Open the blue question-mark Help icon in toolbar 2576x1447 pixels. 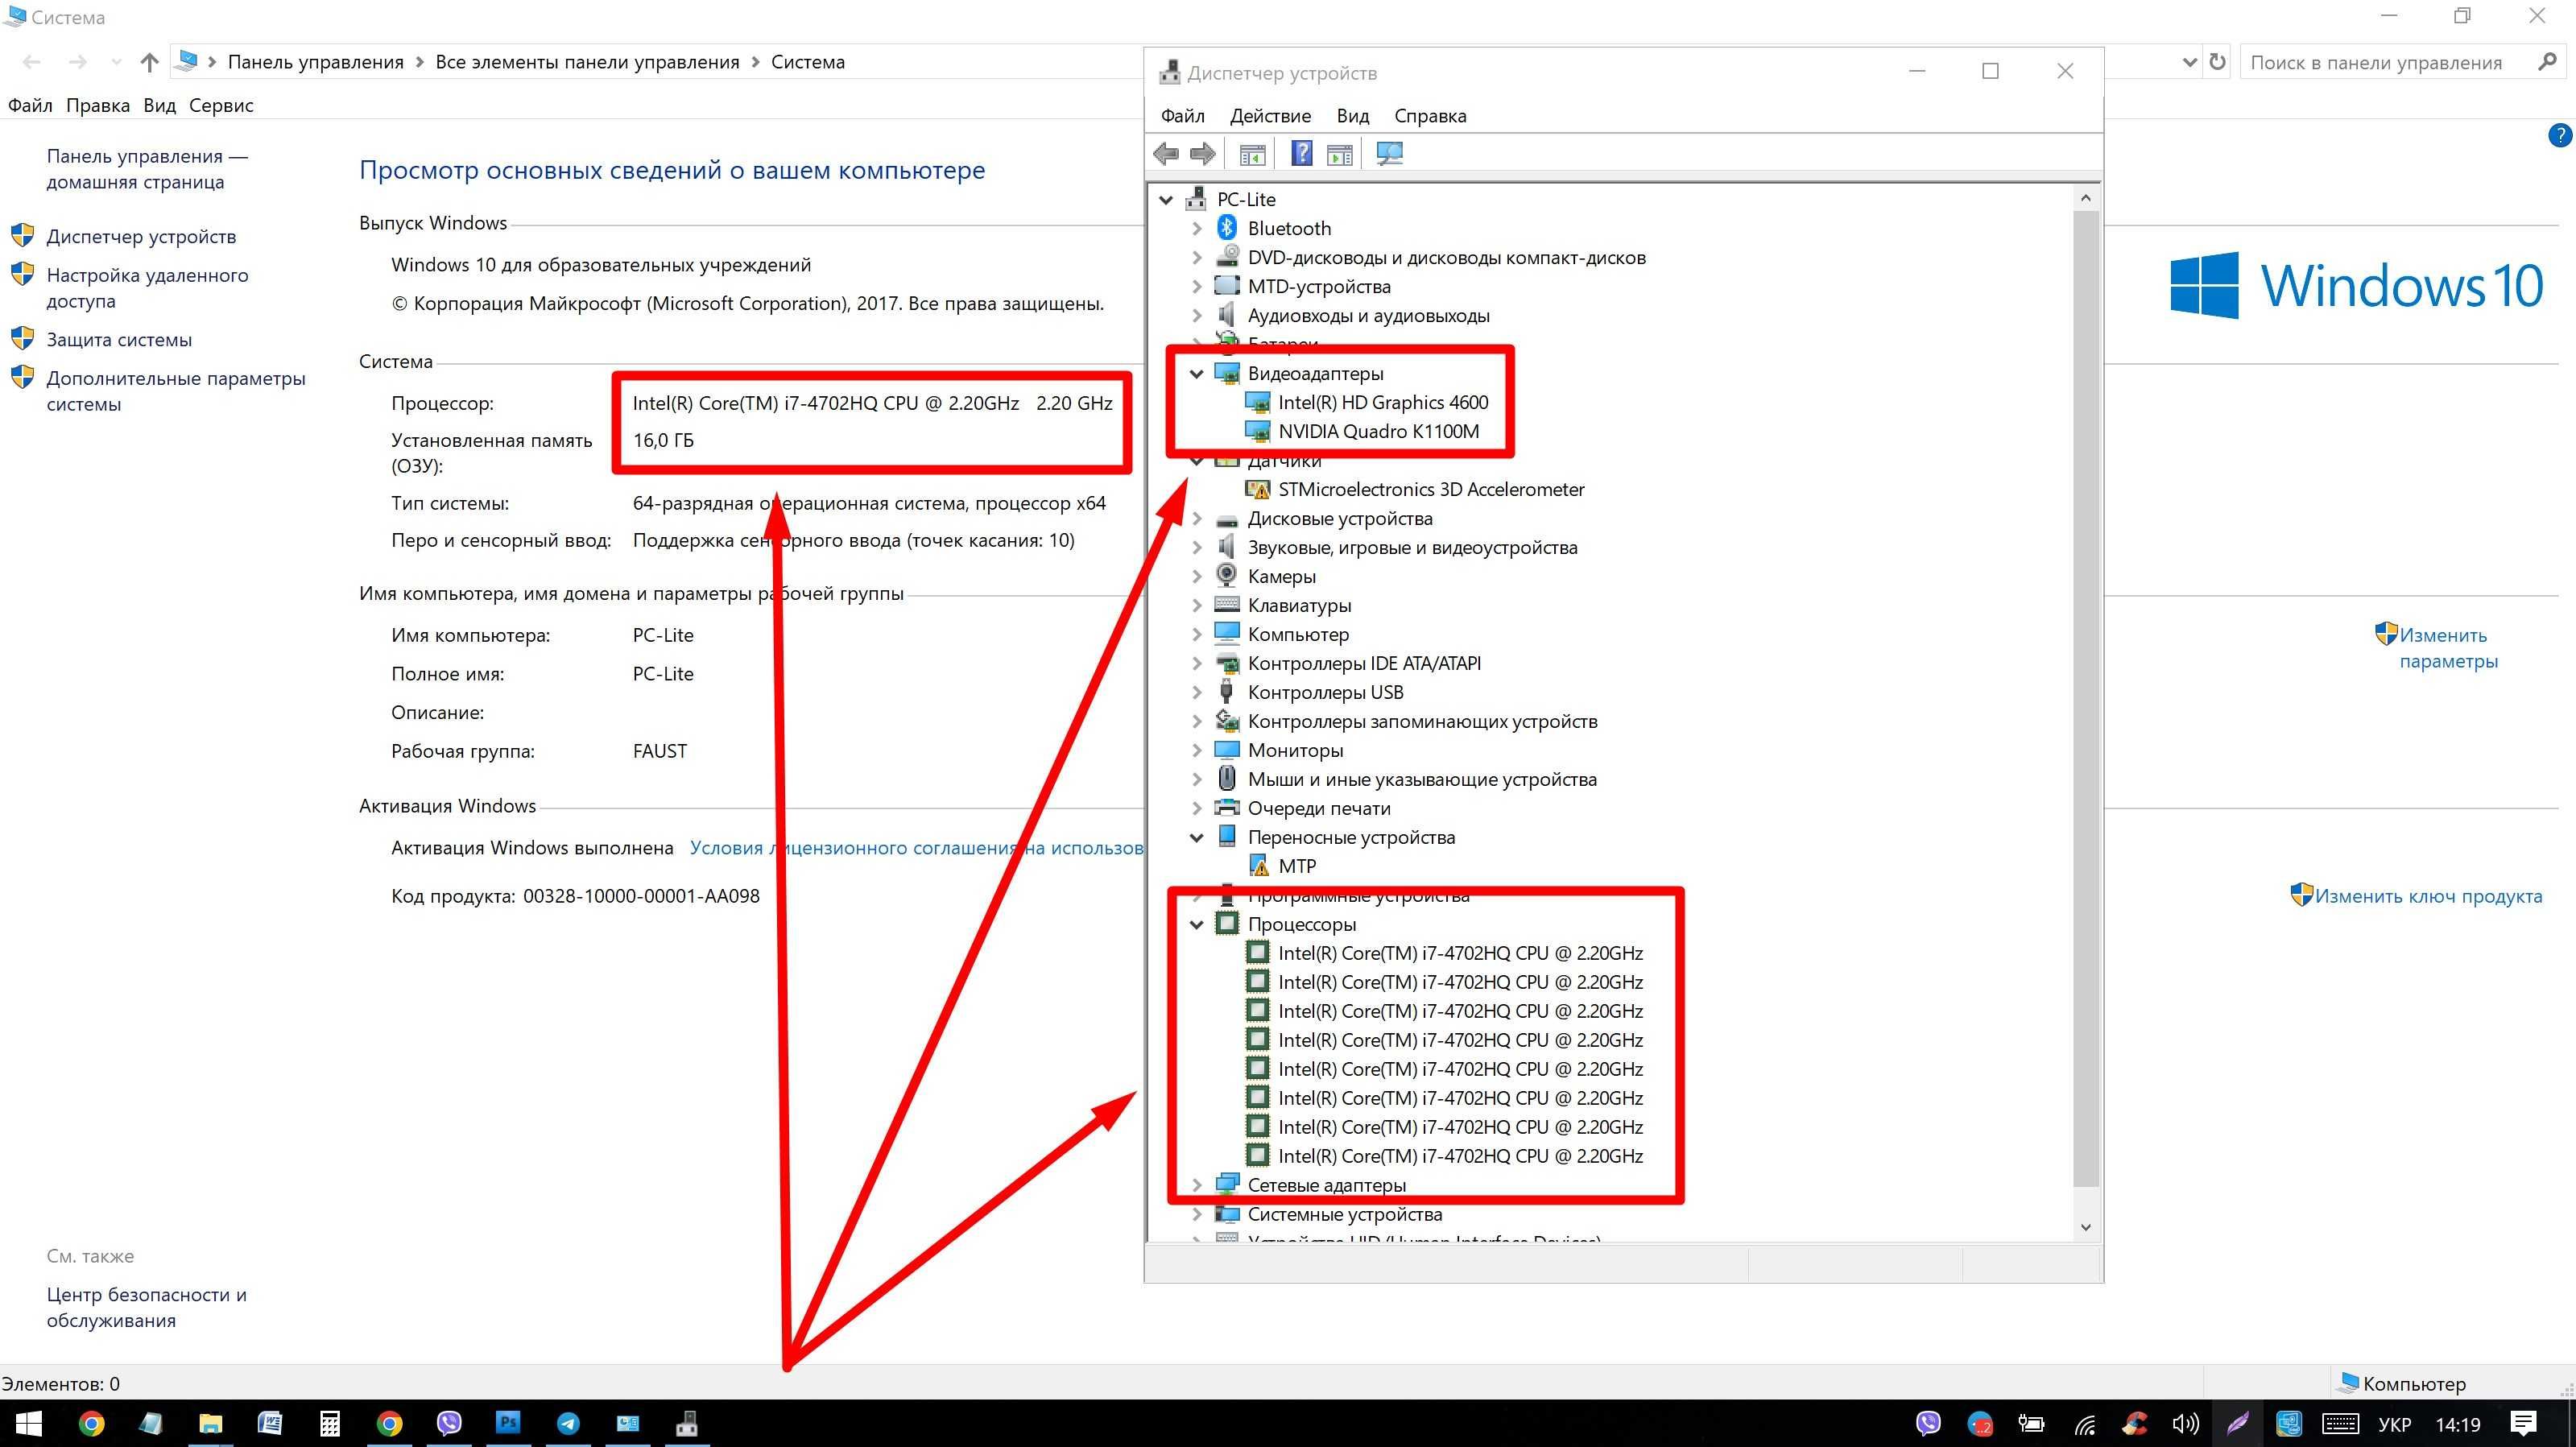1301,154
